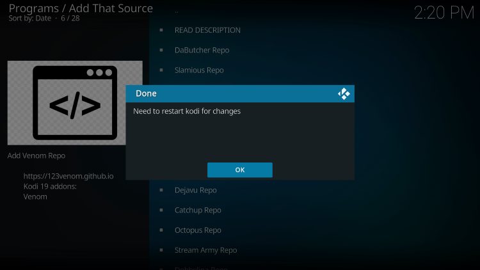Open the READ DESCRIPTION list entry

click(207, 30)
